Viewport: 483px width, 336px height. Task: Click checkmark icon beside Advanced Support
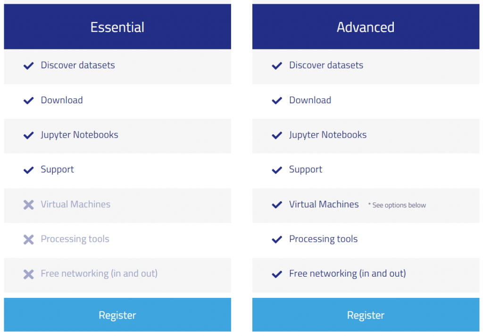click(x=277, y=170)
